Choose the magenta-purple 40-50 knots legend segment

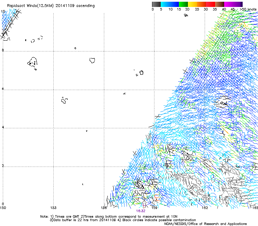click(233, 4)
